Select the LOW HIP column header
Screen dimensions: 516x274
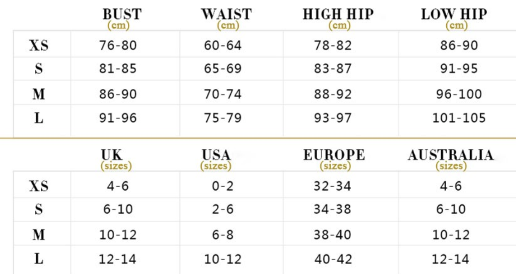(454, 14)
